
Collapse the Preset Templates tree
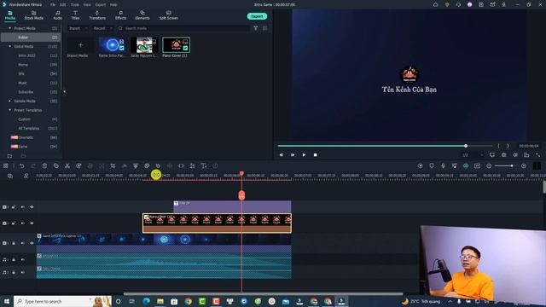point(9,110)
